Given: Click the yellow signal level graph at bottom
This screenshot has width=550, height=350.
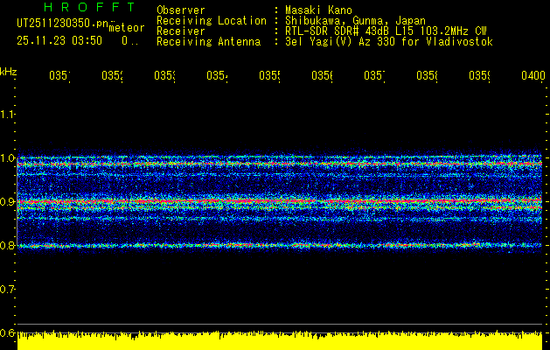Looking at the screenshot, I should coord(280,340).
